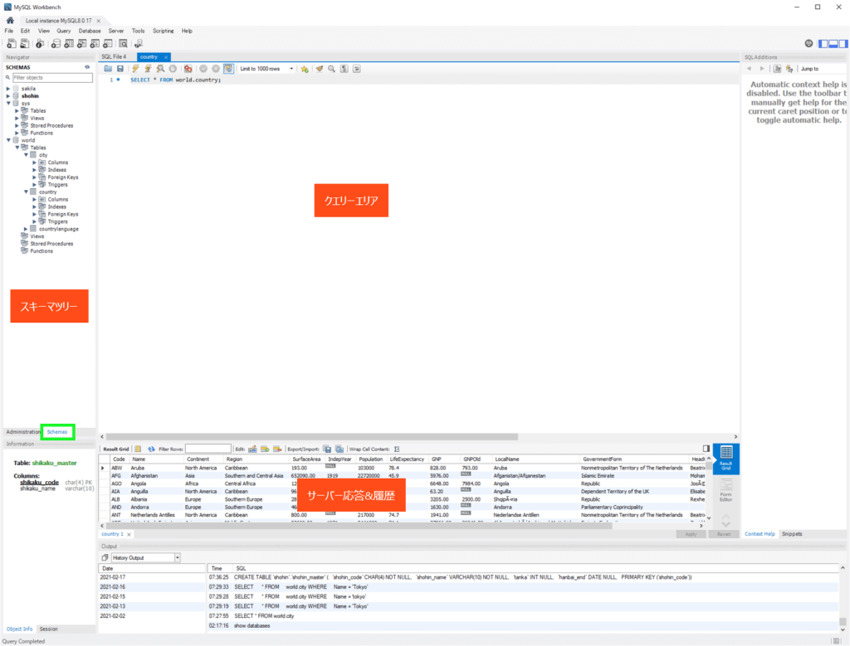Viewport: 850px width, 646px height.
Task: Toggle bottom output panel visibility
Action: 833,43
